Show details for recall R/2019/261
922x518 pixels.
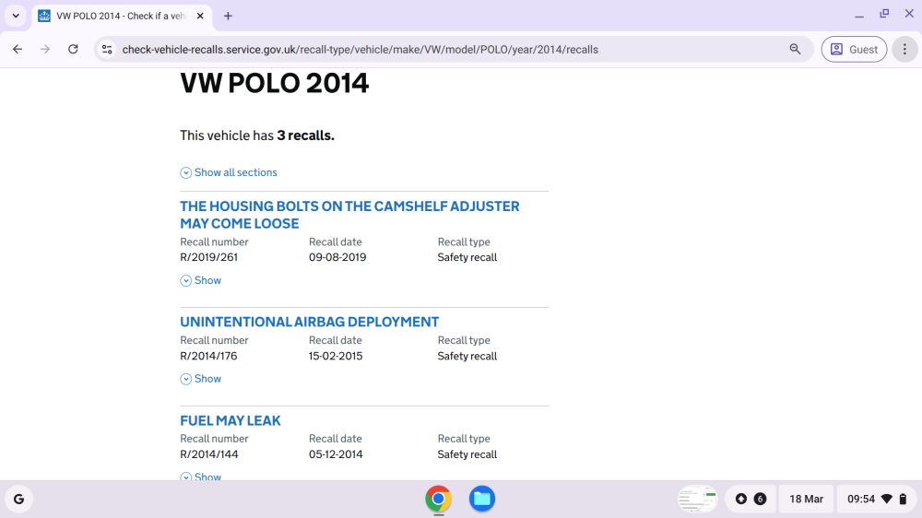point(200,280)
